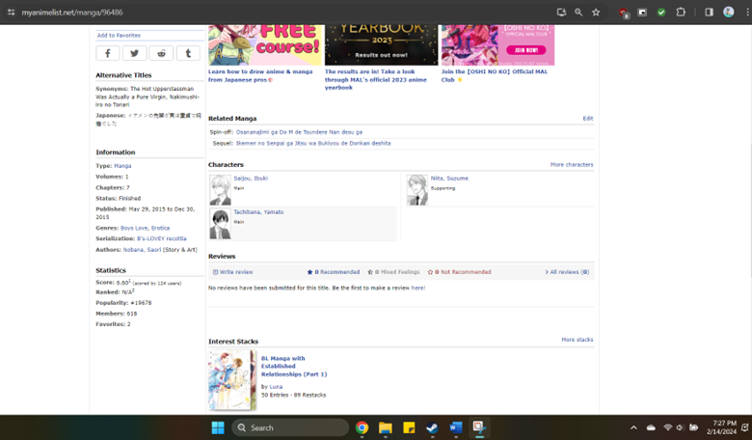Image resolution: width=752 pixels, height=440 pixels.
Task: Open Learn how to draw anime ad link
Action: point(260,76)
